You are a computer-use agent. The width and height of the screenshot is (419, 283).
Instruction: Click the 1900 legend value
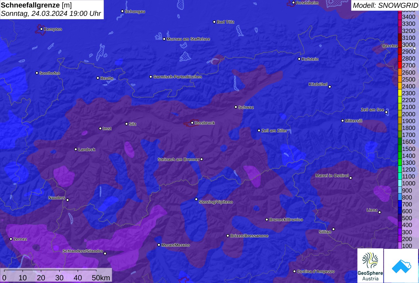tap(409, 121)
